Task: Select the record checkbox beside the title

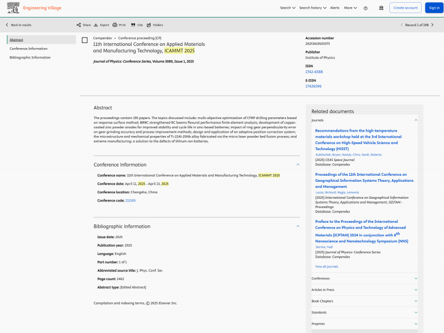Action: pyautogui.click(x=85, y=40)
